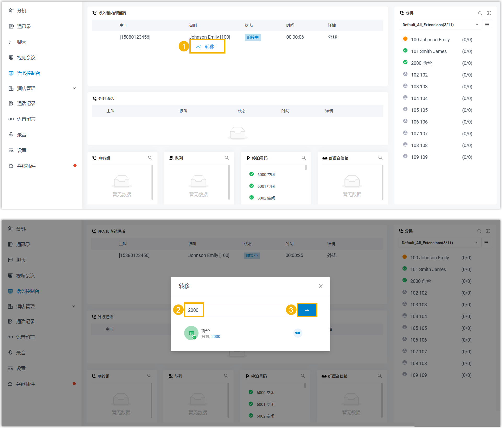This screenshot has height=428, width=502.
Task: Search in the 停泊号码 panel
Action: tap(303, 158)
